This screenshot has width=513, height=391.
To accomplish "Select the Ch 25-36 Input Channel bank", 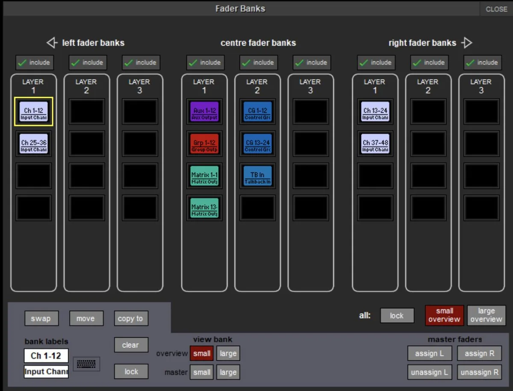I will click(x=33, y=144).
